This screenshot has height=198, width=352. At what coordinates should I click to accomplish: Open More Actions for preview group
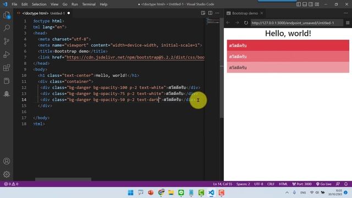click(x=345, y=13)
